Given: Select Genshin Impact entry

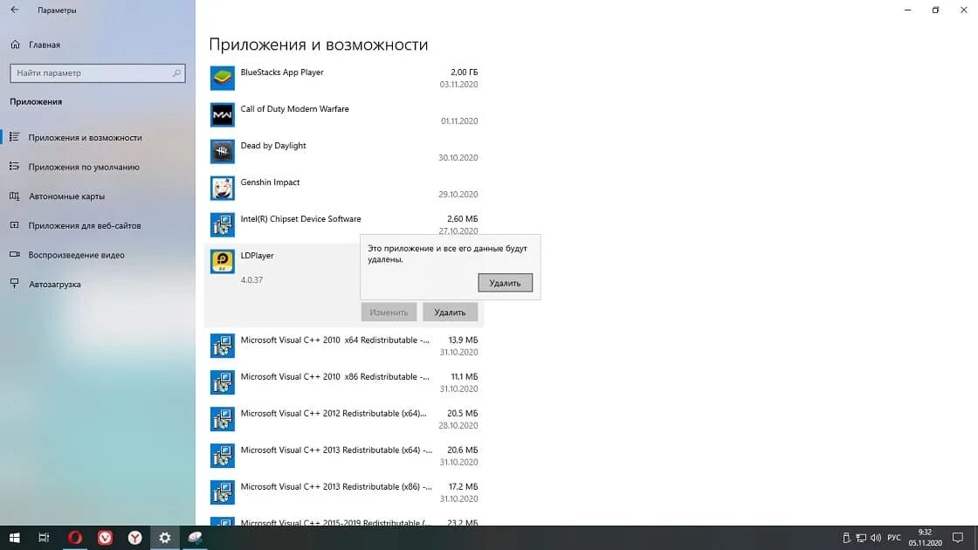Looking at the screenshot, I should pos(344,189).
